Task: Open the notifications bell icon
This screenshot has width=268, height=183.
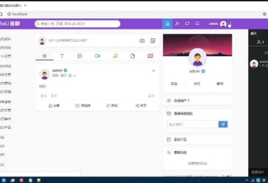Action: pyautogui.click(x=198, y=24)
